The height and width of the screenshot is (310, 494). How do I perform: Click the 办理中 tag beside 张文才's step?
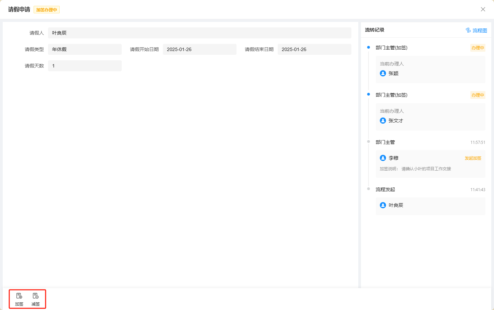(x=478, y=95)
